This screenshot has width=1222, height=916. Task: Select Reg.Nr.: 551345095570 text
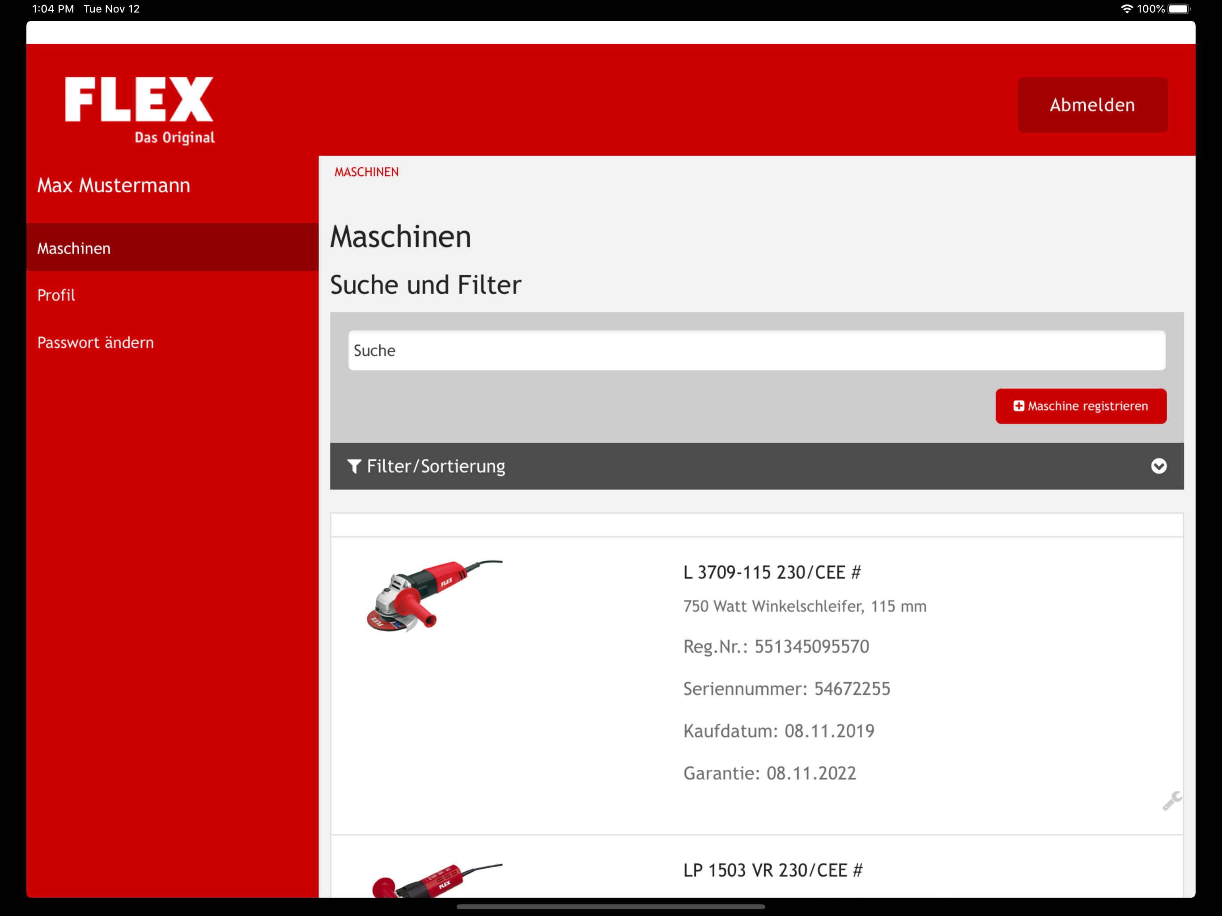(776, 646)
